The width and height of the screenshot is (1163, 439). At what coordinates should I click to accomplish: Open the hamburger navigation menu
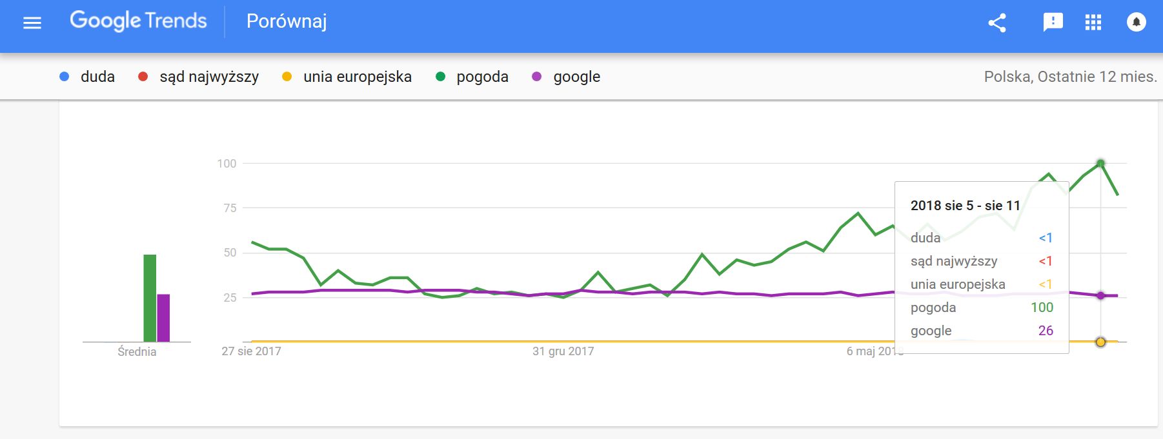[x=32, y=23]
